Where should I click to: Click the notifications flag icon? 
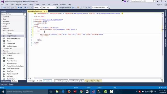(x=124, y=1)
